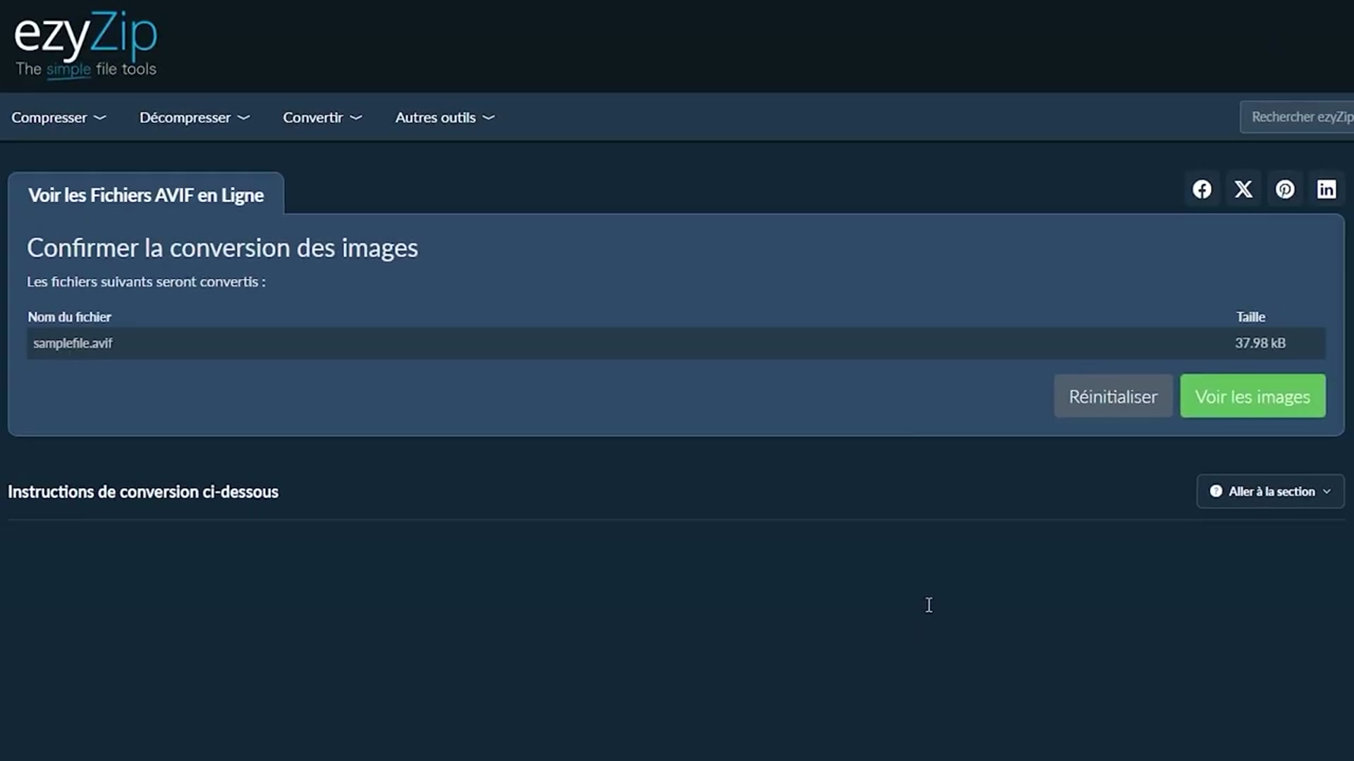Share on LinkedIn icon
The height and width of the screenshot is (761, 1354).
point(1326,190)
